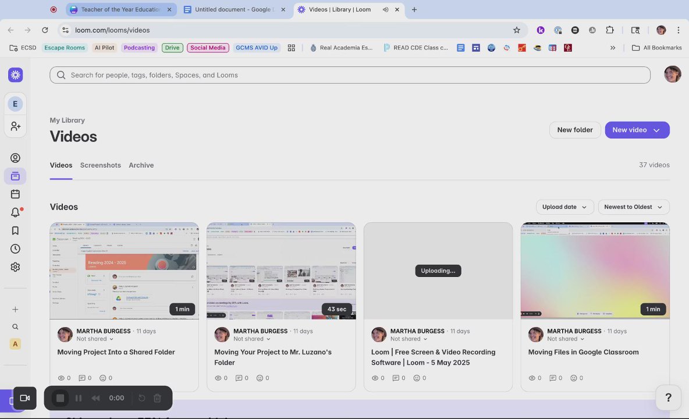Open the Upload date sort dropdown
Screen dimensions: 689x419
click(564, 207)
